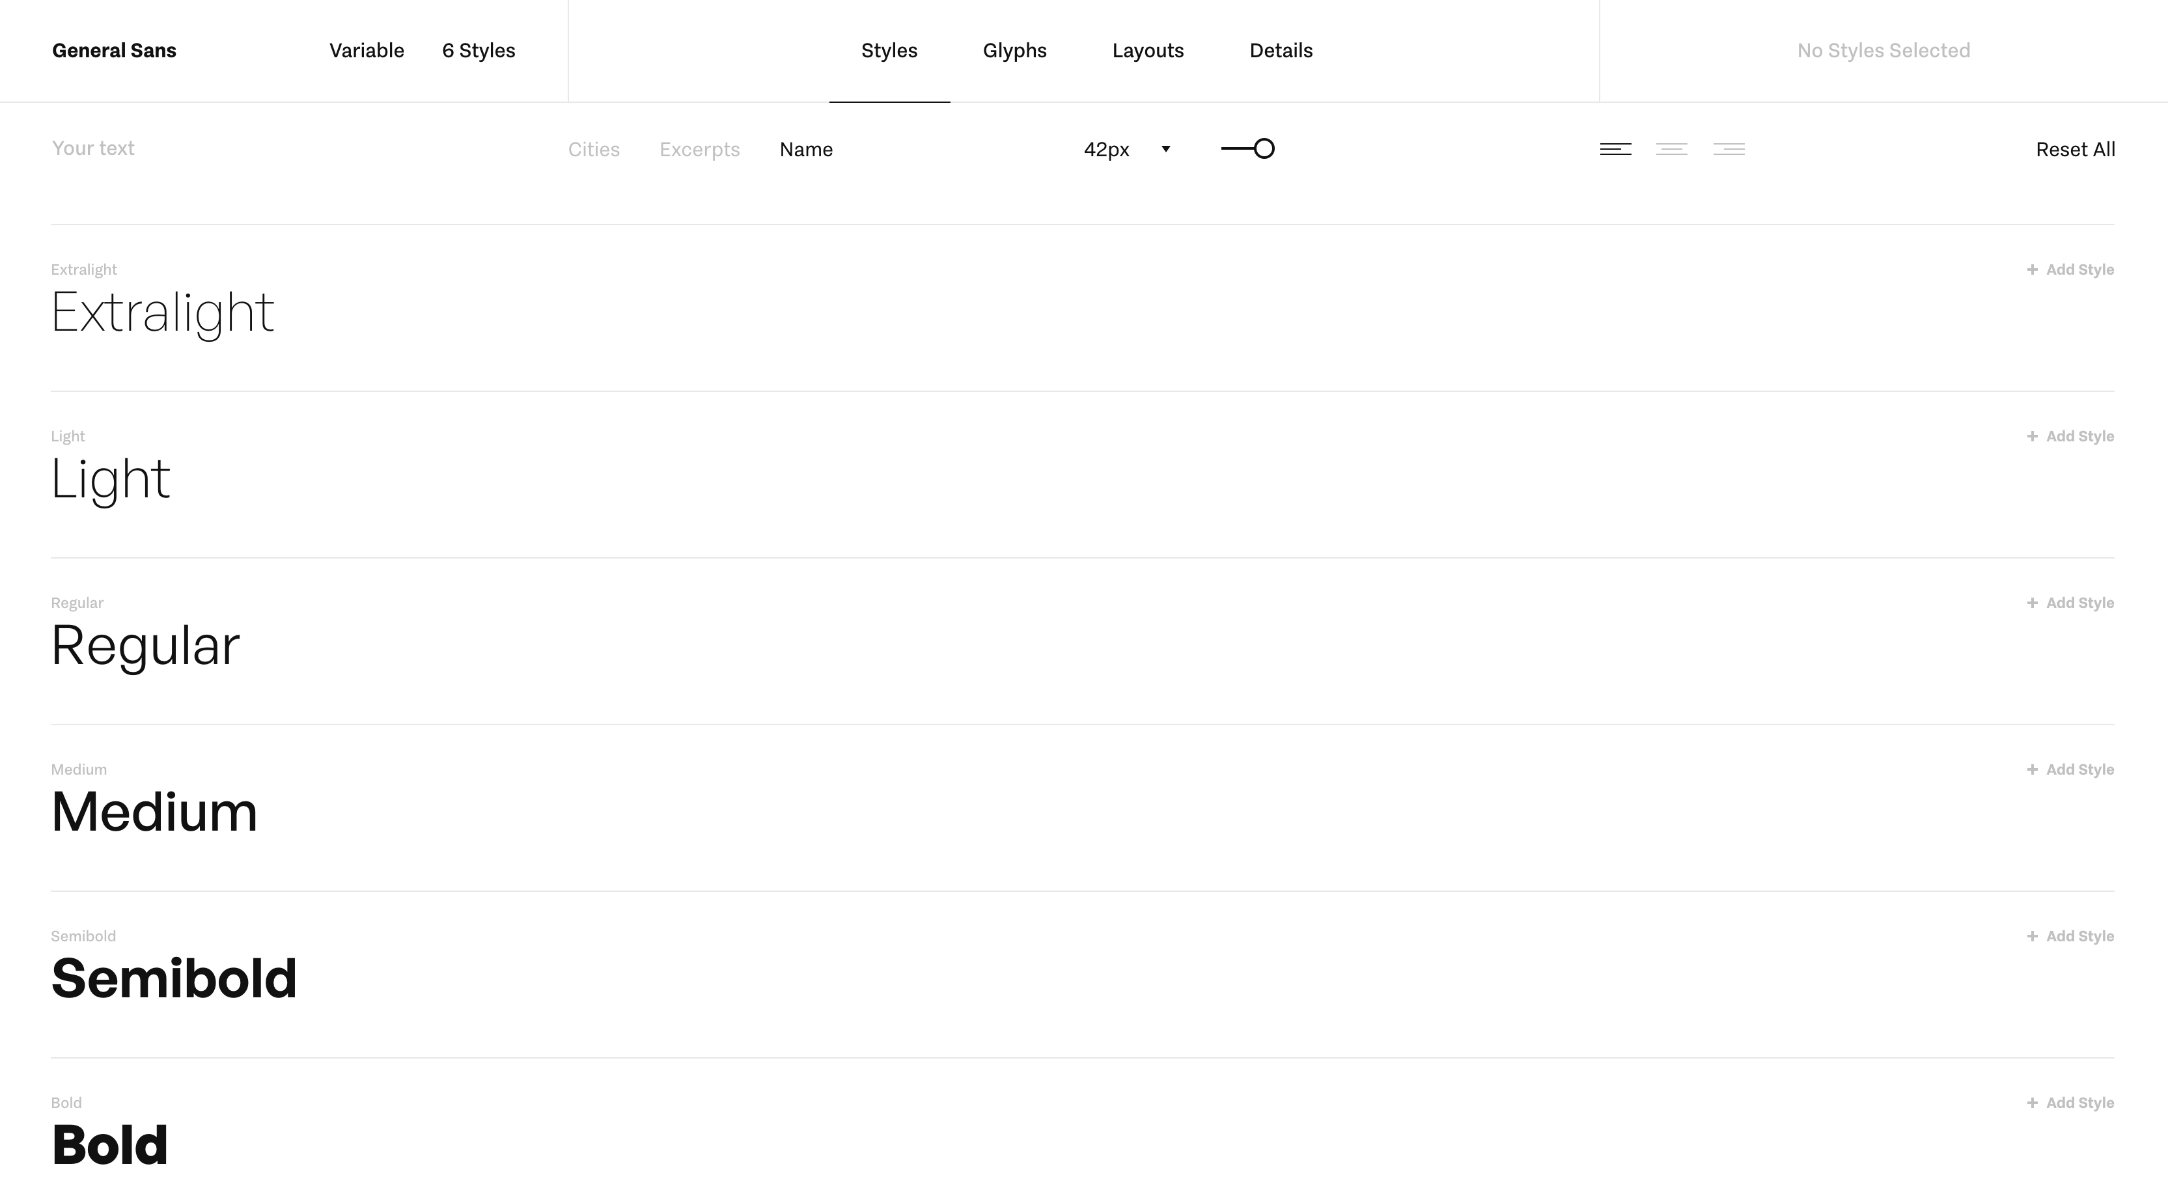Select Name preview text option
The image size is (2168, 1190).
[x=805, y=149]
